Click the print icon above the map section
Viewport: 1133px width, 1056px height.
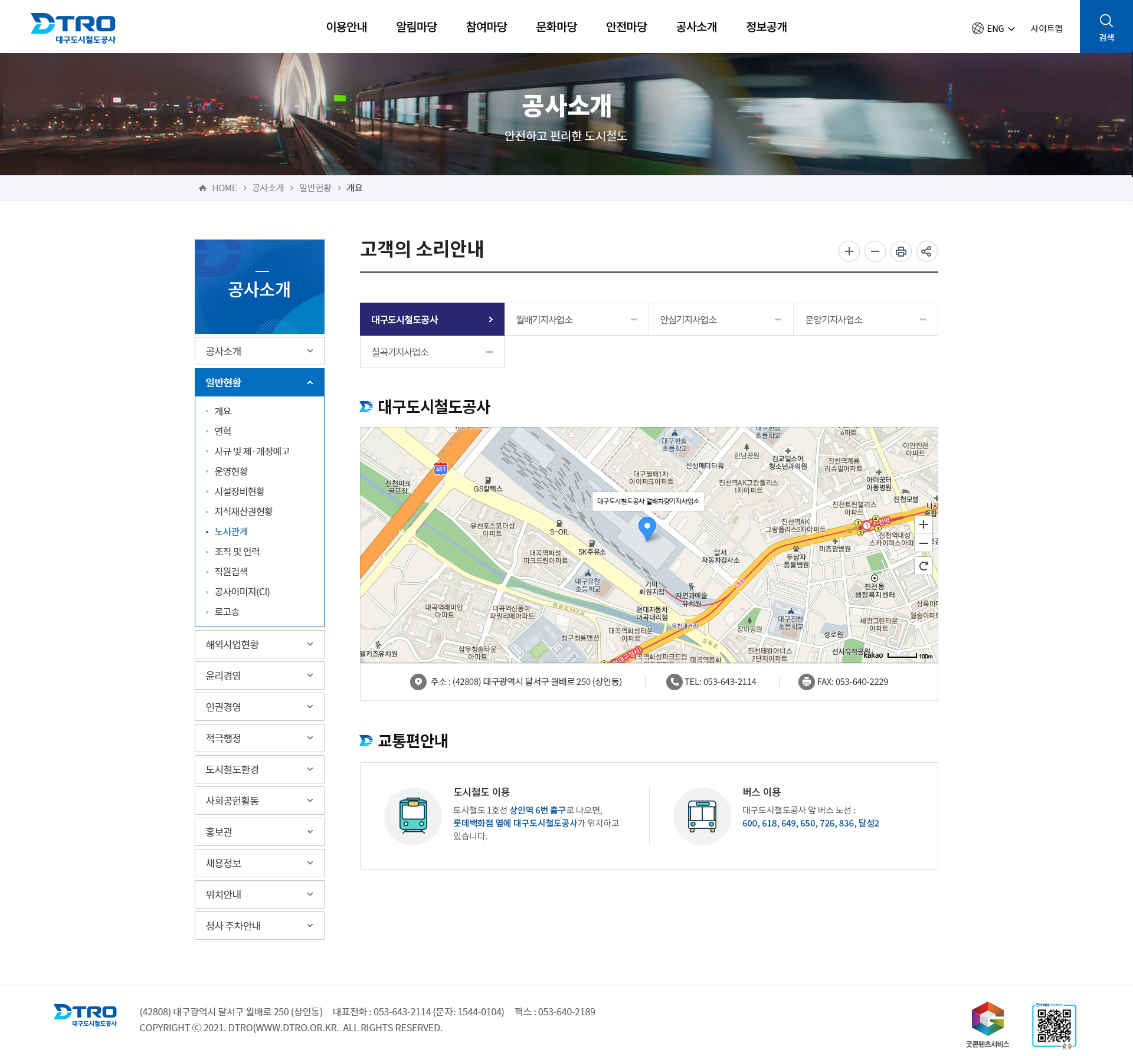click(900, 251)
